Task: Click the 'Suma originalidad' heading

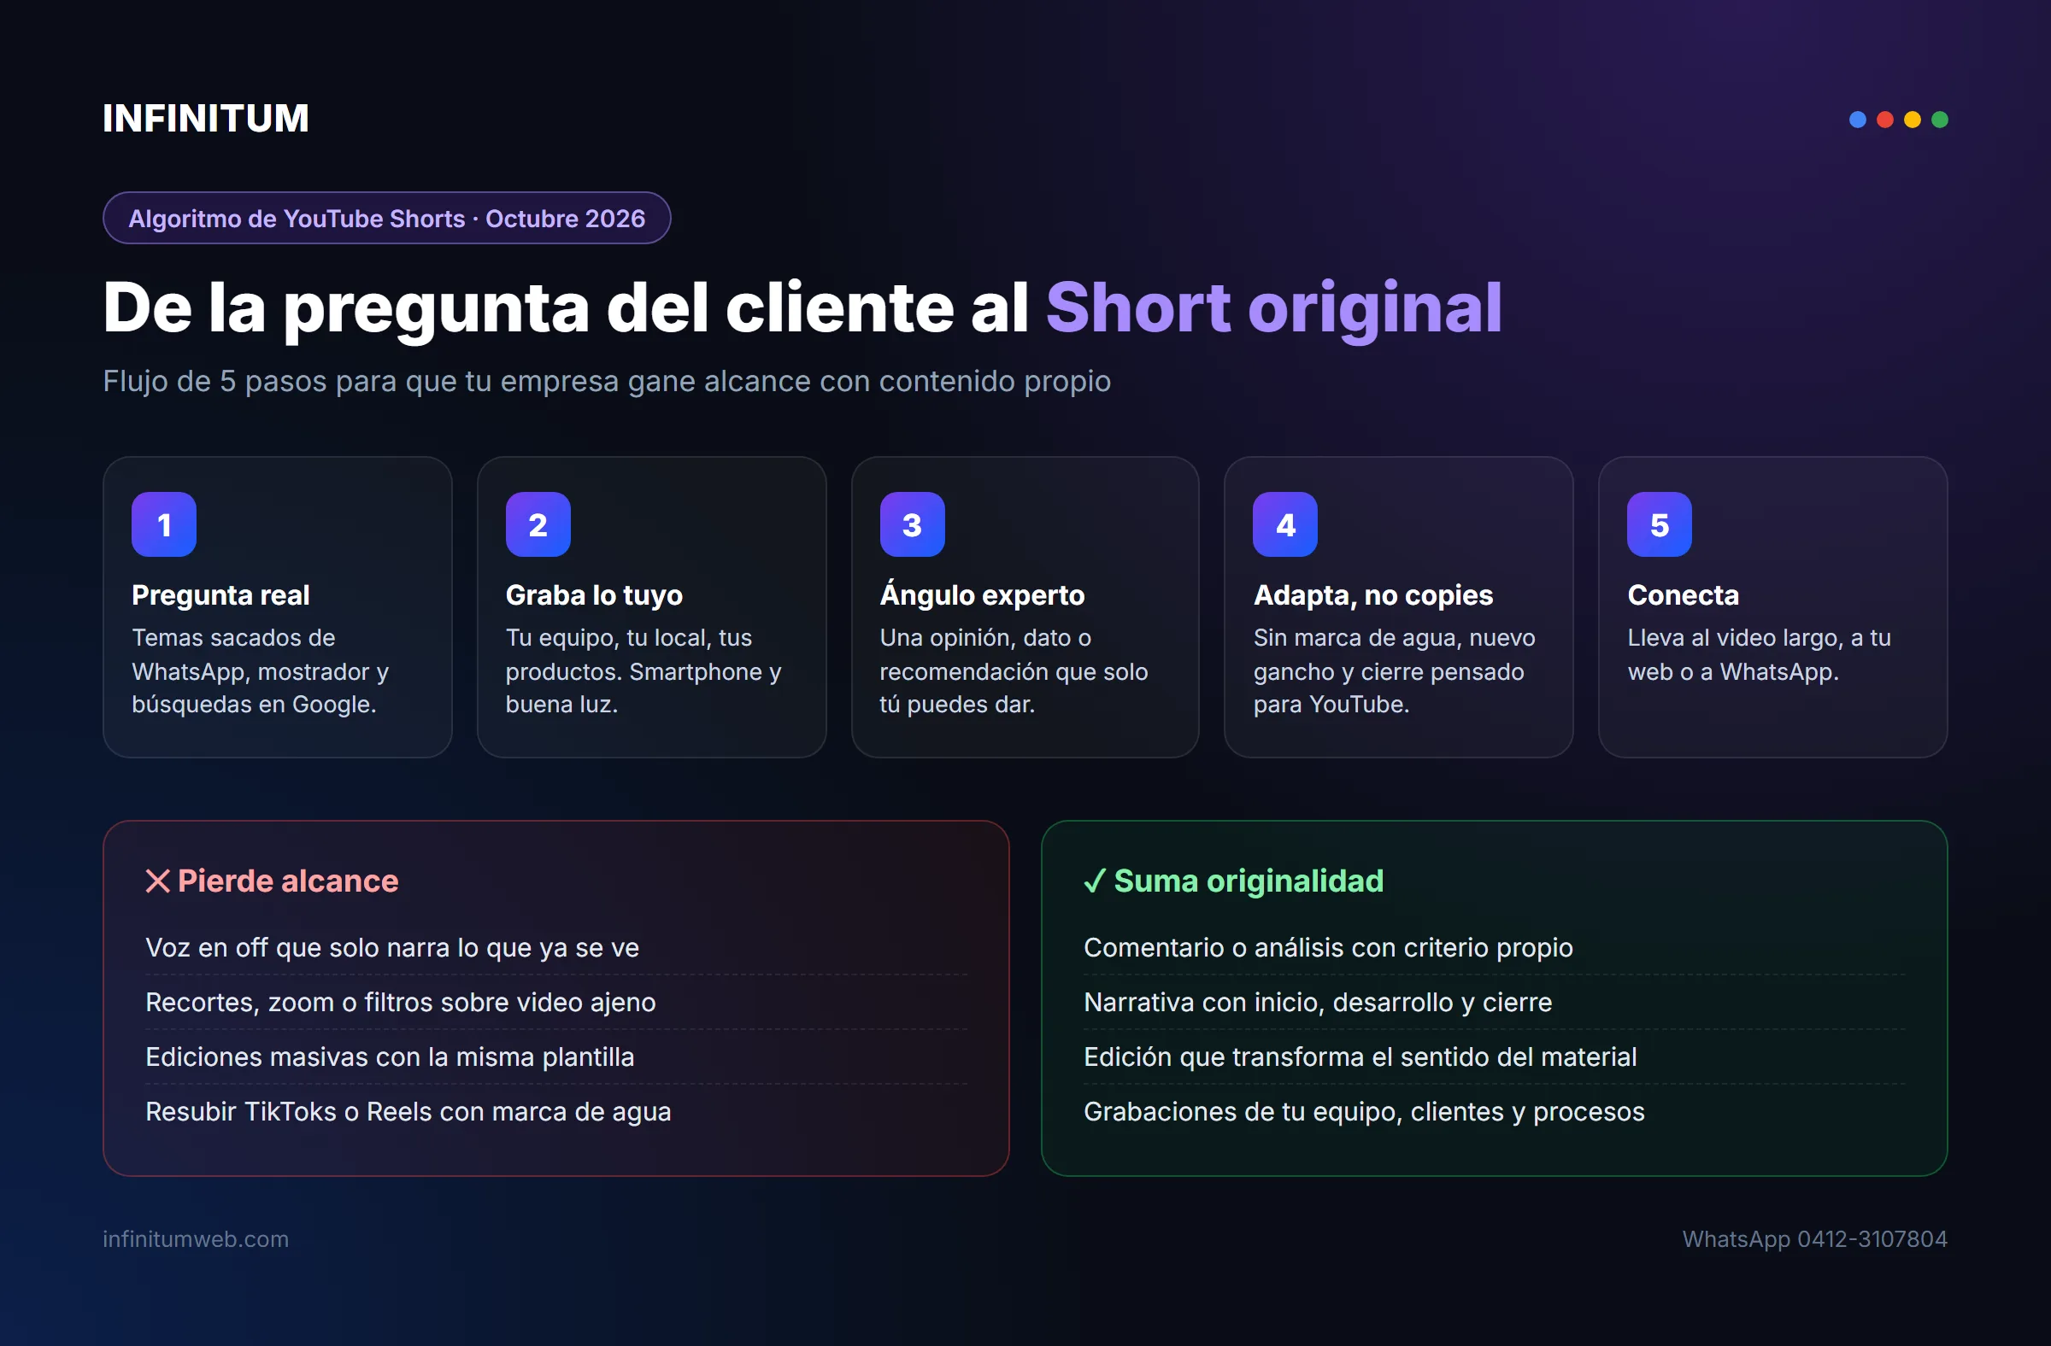Action: (x=1249, y=881)
